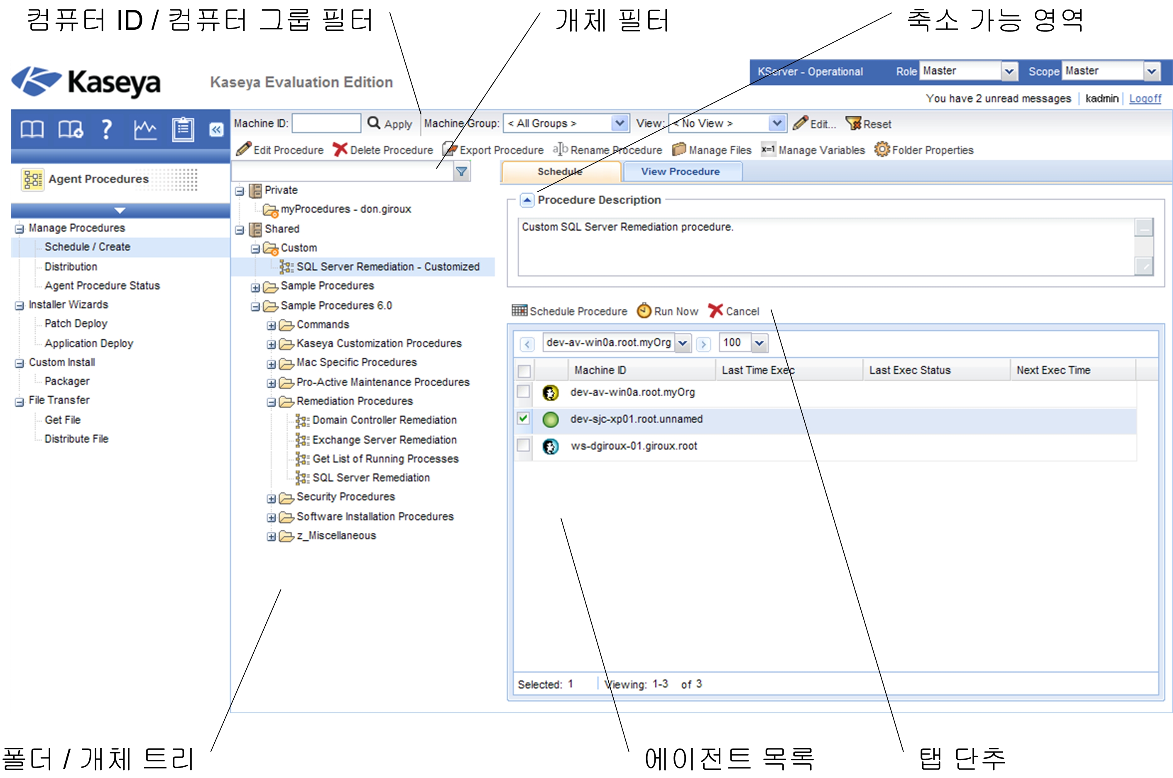Sort by the Last Exec Status column

pyautogui.click(x=910, y=370)
